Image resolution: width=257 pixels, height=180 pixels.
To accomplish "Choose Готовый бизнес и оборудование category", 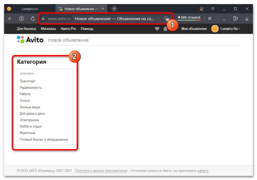I will pos(44,140).
